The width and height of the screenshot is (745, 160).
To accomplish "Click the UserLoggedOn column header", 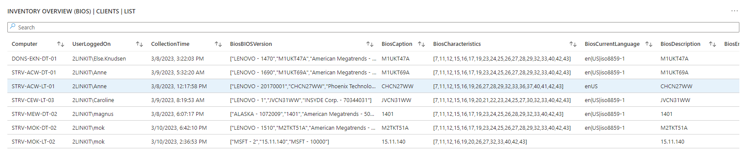I will click(x=91, y=44).
